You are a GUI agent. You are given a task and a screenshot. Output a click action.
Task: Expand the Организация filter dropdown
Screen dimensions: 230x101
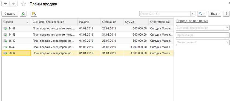227,35
